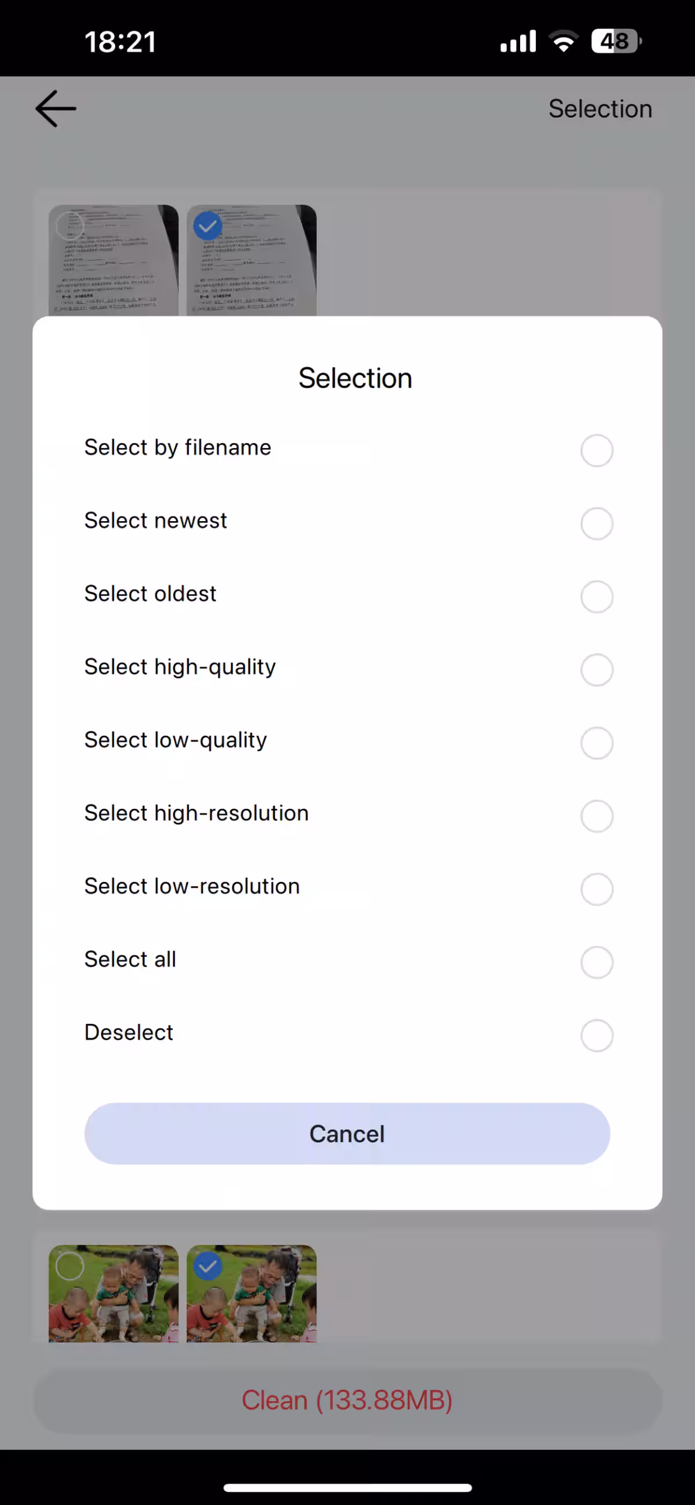Tap Clean (133.88MB) button

coord(347,1401)
